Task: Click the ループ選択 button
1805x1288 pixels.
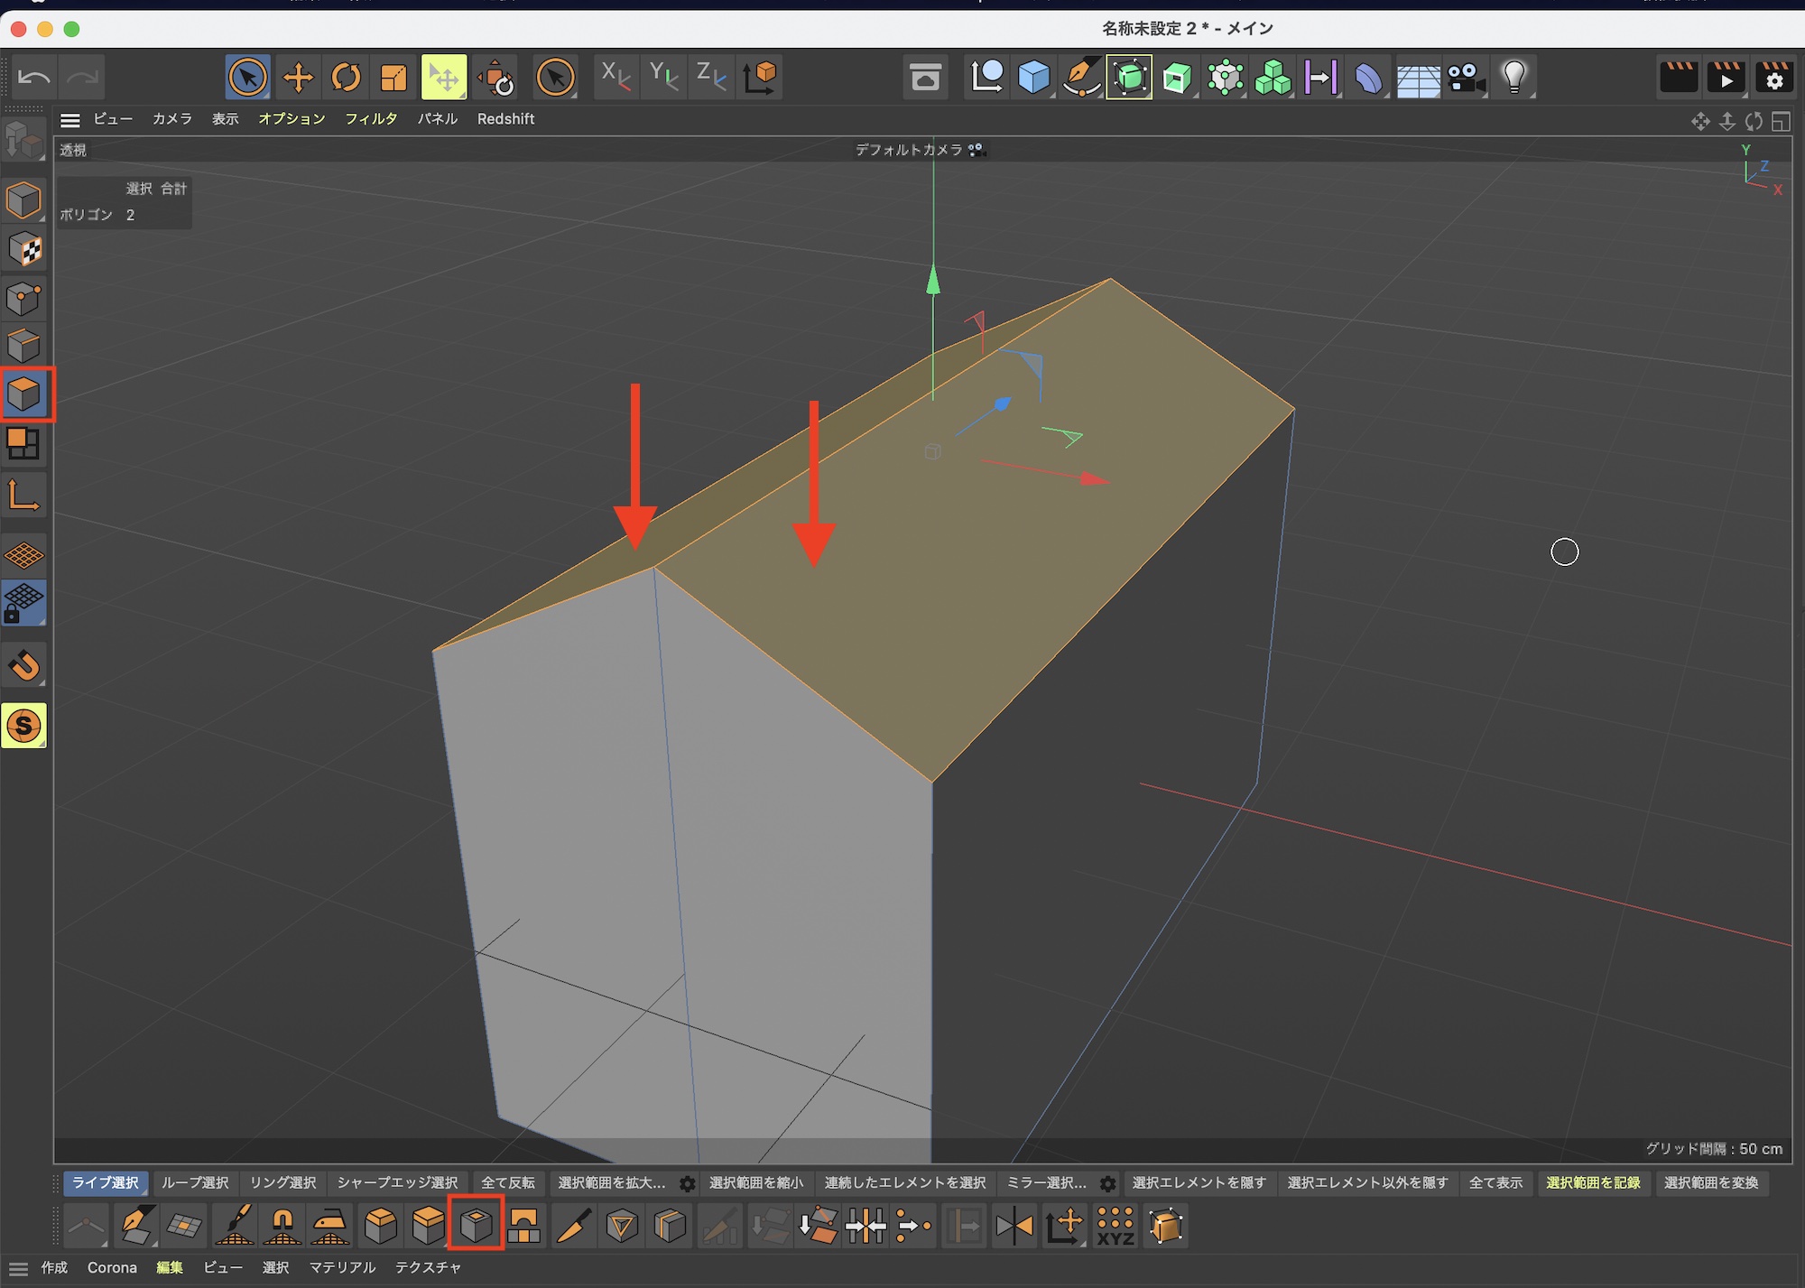Action: pyautogui.click(x=195, y=1182)
